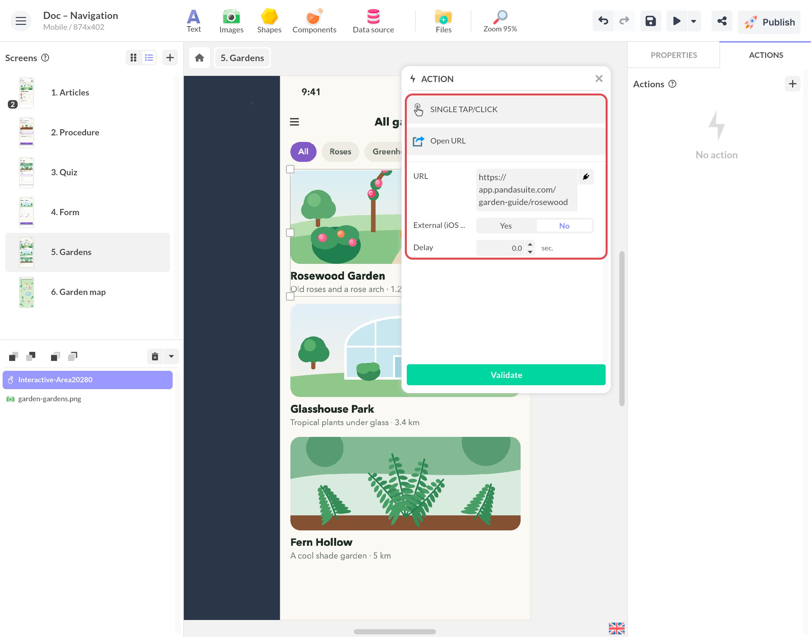811x637 pixels.
Task: Click the Zoom 95% magnifier
Action: 500,21
